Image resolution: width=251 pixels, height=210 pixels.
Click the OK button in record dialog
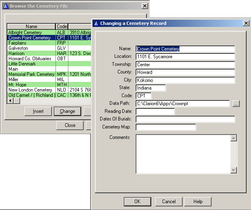[137, 201]
